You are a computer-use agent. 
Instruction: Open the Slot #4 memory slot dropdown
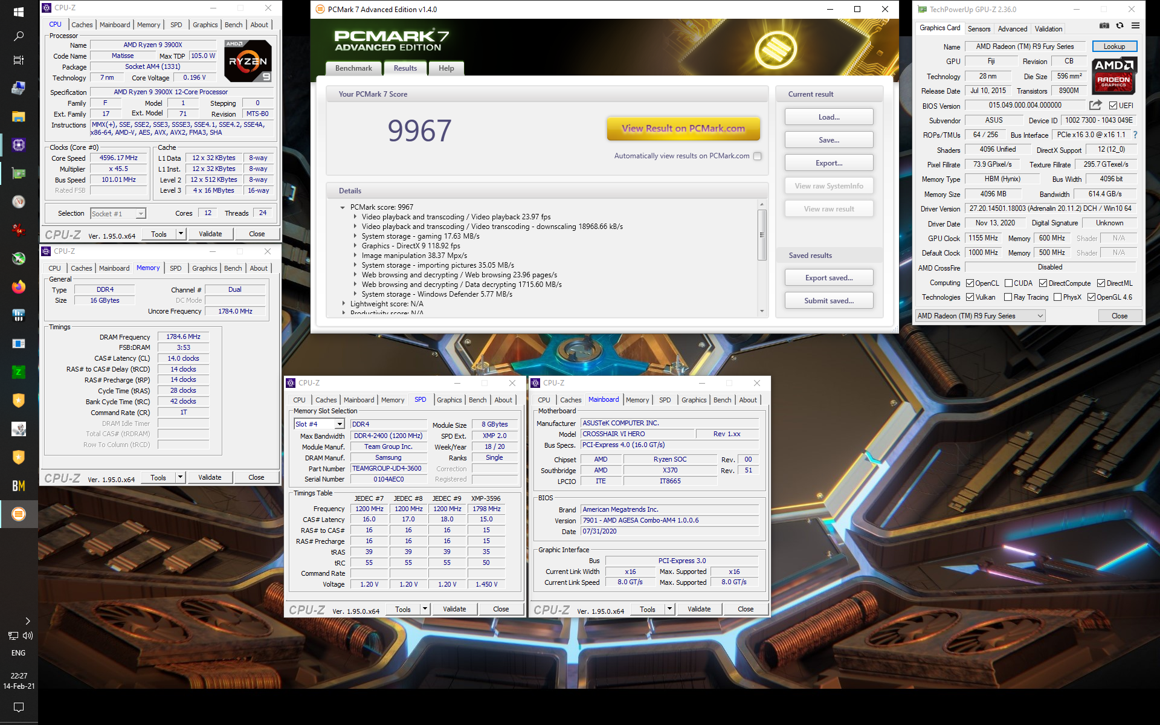(319, 424)
